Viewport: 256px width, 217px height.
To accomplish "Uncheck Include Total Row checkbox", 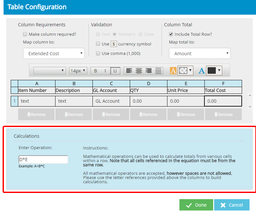I will [x=171, y=34].
